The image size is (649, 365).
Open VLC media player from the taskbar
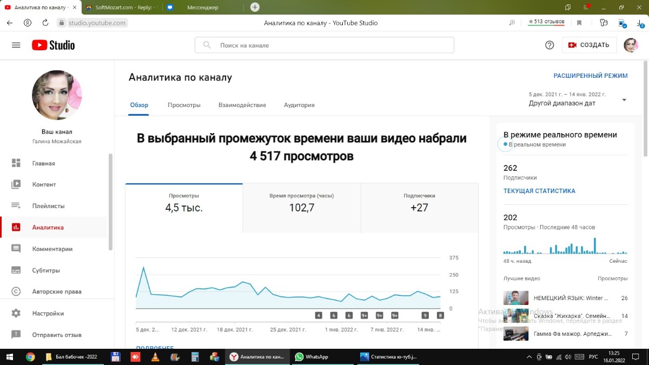155,357
